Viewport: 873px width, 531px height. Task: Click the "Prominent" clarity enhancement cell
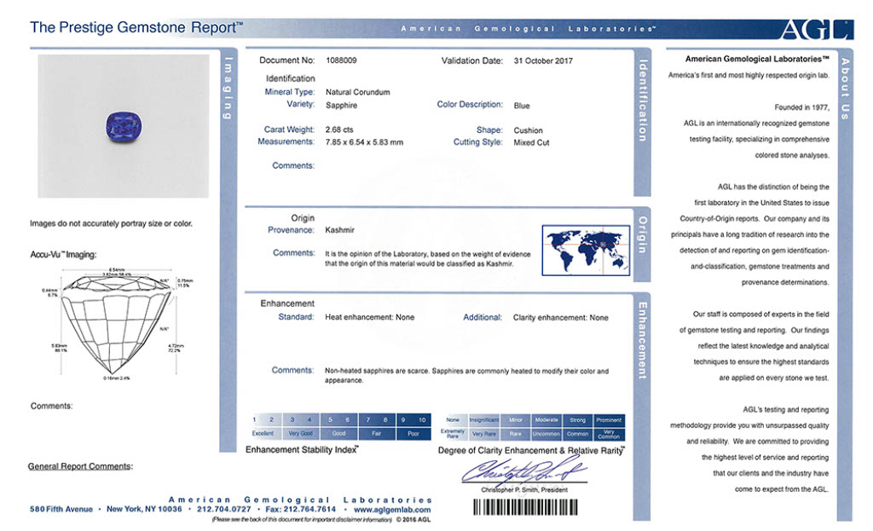point(609,420)
